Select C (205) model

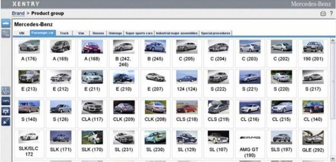pos(187,53)
